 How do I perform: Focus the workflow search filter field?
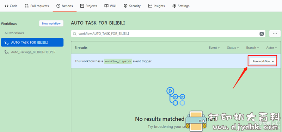coord(168,33)
